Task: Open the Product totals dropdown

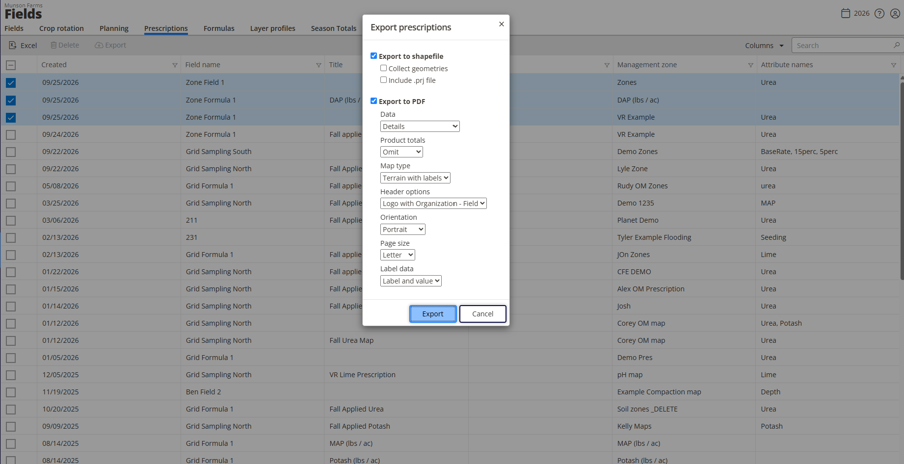Action: (401, 152)
